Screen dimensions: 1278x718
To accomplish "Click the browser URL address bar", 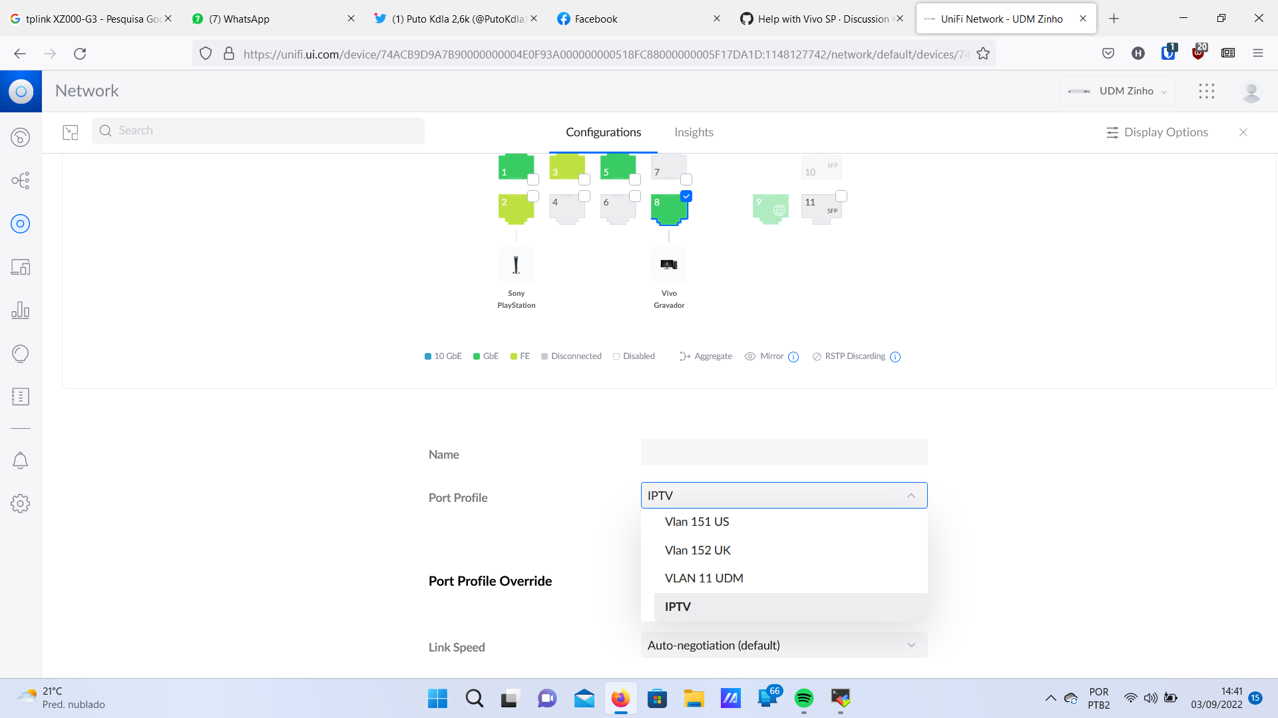I will pyautogui.click(x=606, y=54).
